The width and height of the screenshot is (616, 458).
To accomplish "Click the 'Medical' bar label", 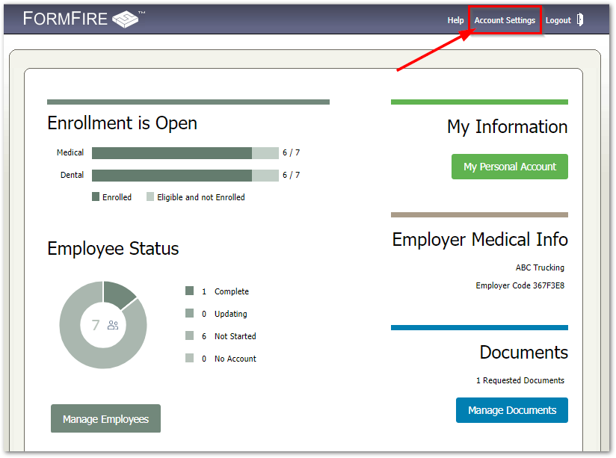I will coord(70,152).
